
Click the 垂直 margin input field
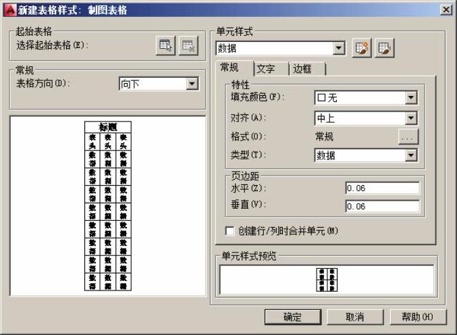click(x=381, y=207)
